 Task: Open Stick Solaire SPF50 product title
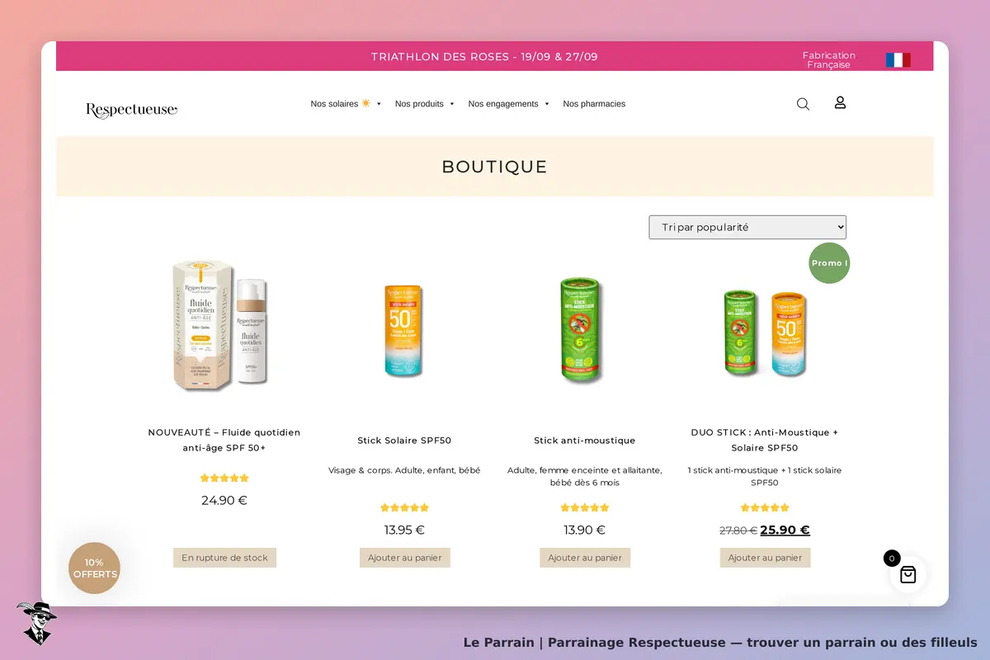point(404,441)
